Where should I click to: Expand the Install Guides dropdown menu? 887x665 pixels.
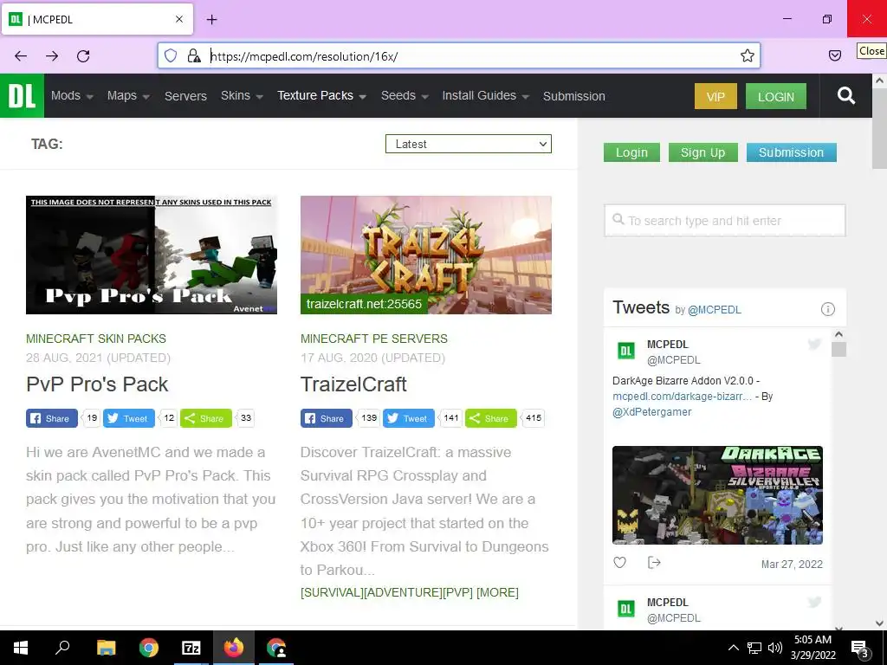(485, 95)
